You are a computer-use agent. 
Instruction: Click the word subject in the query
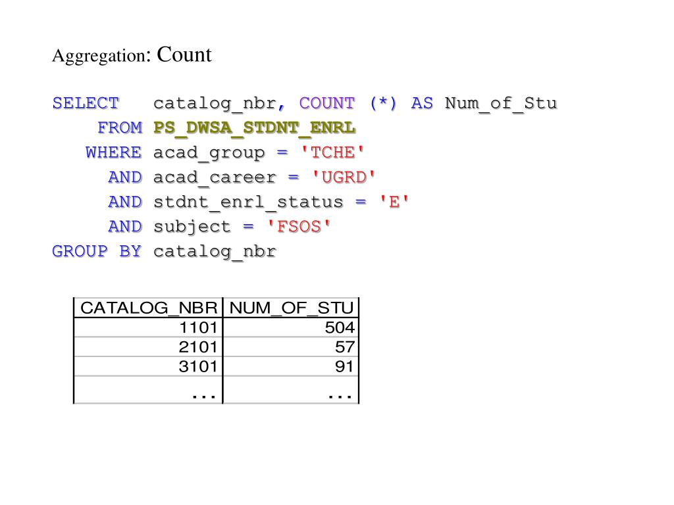192,227
